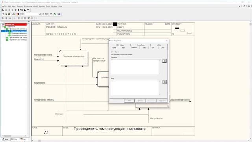Viewport: 252px width, 142px height.
Task: Open the Diagram menu
Action: 20,6
